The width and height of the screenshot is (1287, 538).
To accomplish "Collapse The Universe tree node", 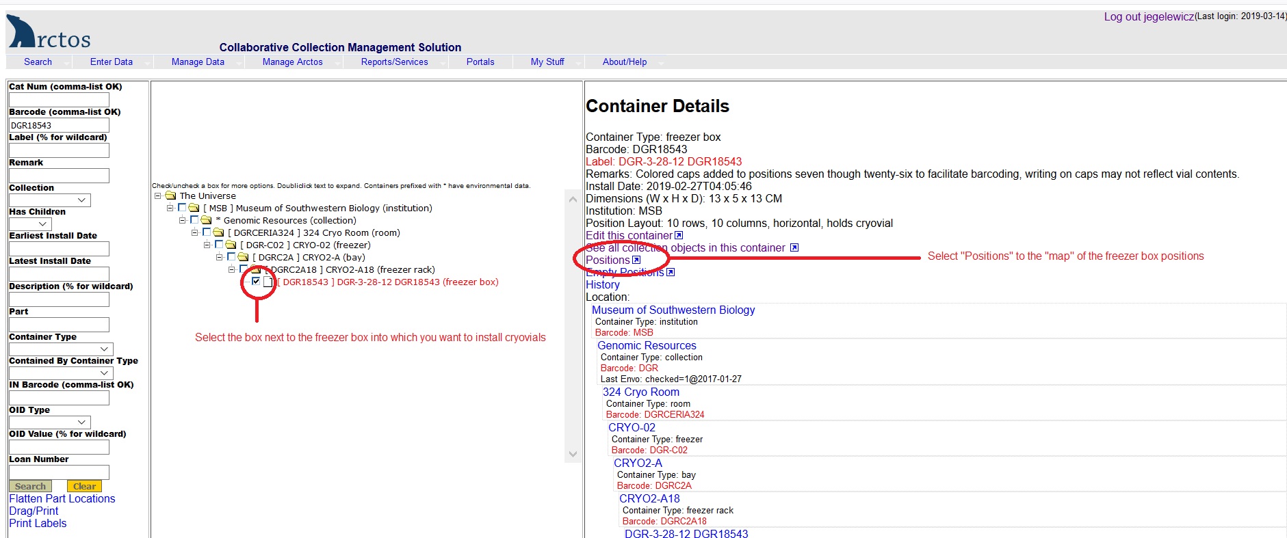I will (158, 196).
